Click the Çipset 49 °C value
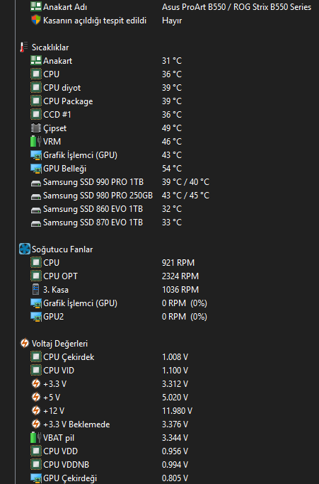The width and height of the screenshot is (319, 484). [x=172, y=128]
